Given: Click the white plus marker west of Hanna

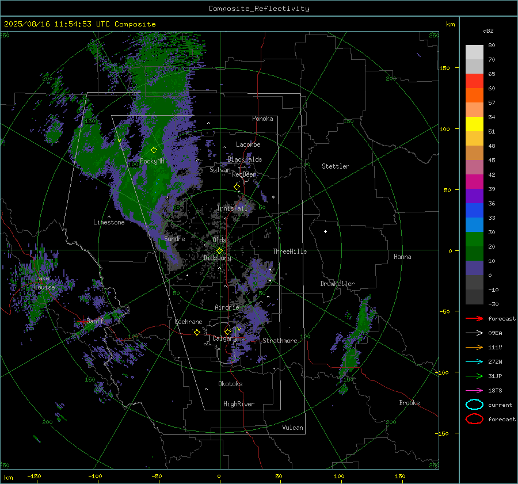Looking at the screenshot, I should pos(325,231).
